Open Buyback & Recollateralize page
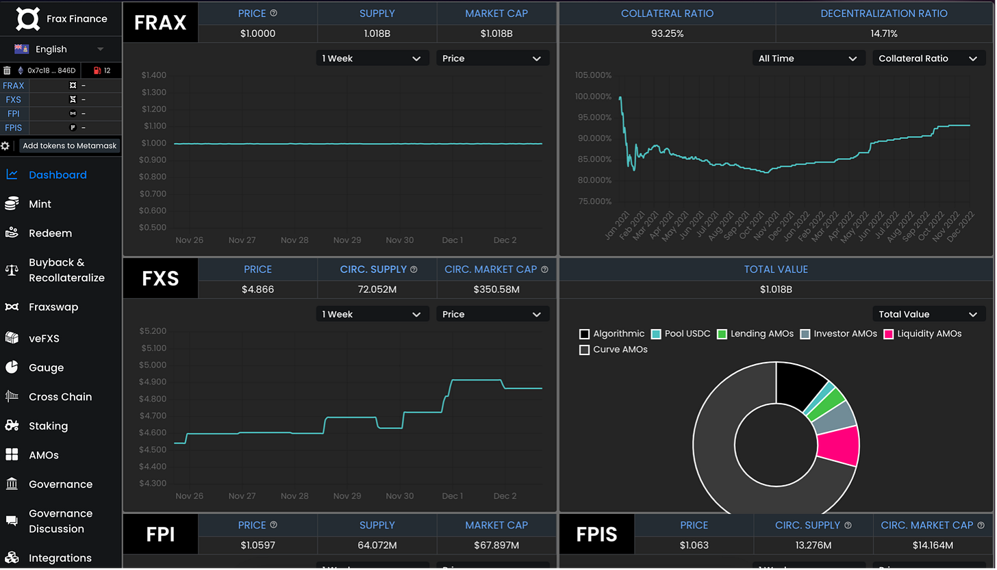Viewport: 997px width, 570px height. pos(66,270)
